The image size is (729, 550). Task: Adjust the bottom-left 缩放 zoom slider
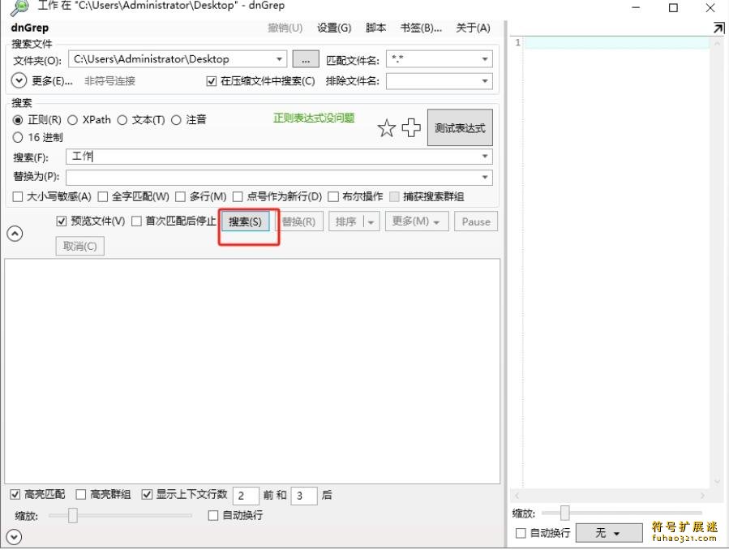tap(71, 515)
